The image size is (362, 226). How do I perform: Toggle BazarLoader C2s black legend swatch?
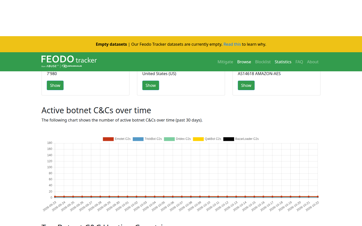click(x=229, y=139)
